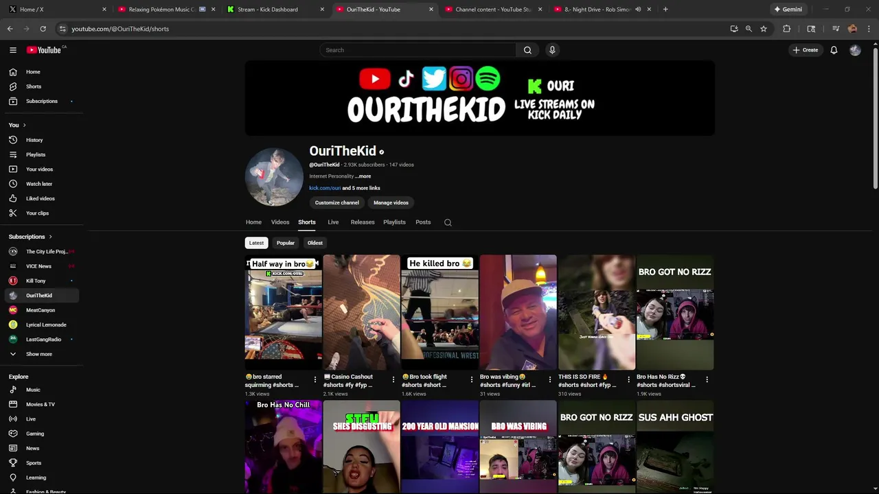Click the YouTube search input field
This screenshot has height=494, width=879.
tap(418, 50)
